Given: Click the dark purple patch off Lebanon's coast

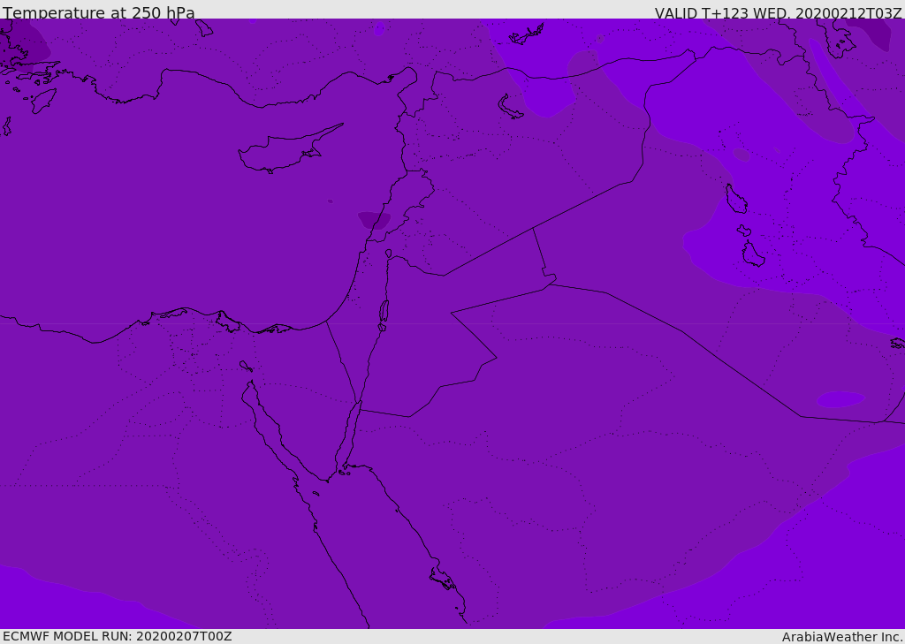Looking at the screenshot, I should pos(374,219).
